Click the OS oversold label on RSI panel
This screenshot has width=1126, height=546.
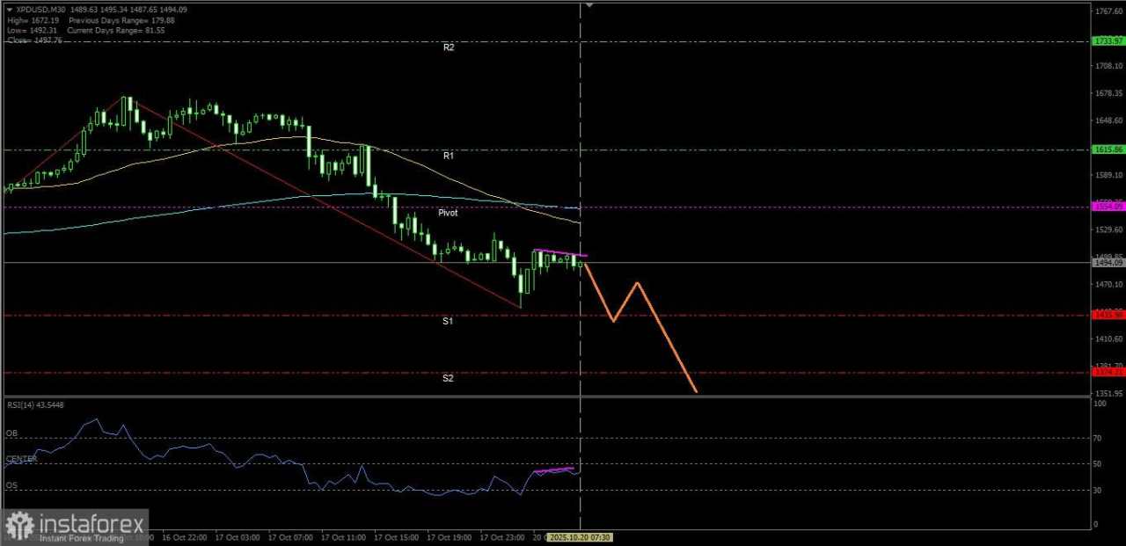(11, 485)
